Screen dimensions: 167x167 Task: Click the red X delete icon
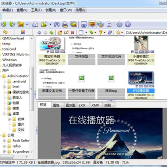tap(72, 32)
